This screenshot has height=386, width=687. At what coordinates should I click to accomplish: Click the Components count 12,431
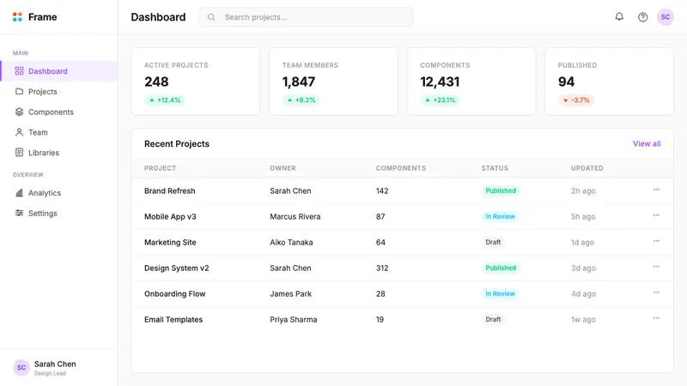point(440,81)
